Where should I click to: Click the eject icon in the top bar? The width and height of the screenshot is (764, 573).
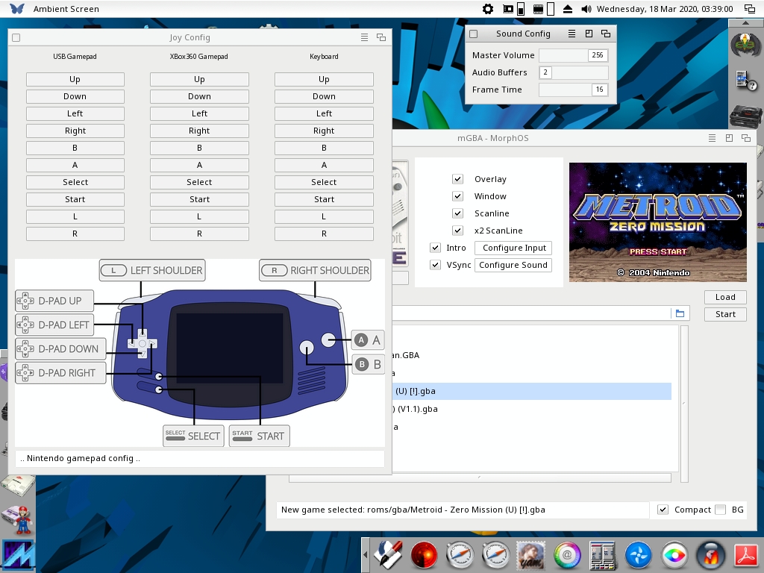(x=568, y=9)
